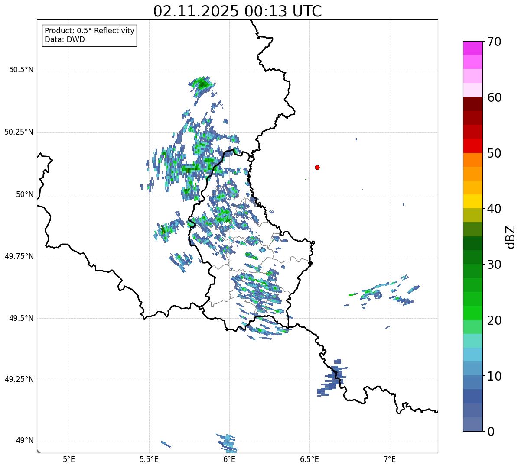The width and height of the screenshot is (521, 468).
Task: Click the 50.5°N latitude label
Action: pyautogui.click(x=21, y=70)
